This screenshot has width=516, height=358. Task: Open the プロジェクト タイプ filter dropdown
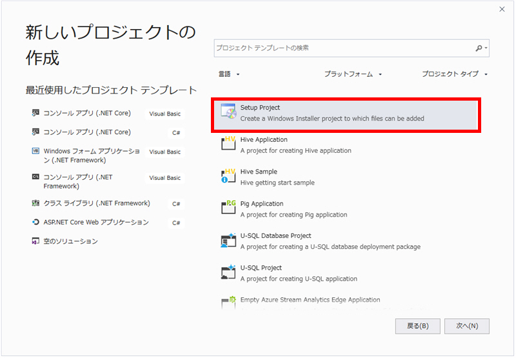click(x=455, y=74)
